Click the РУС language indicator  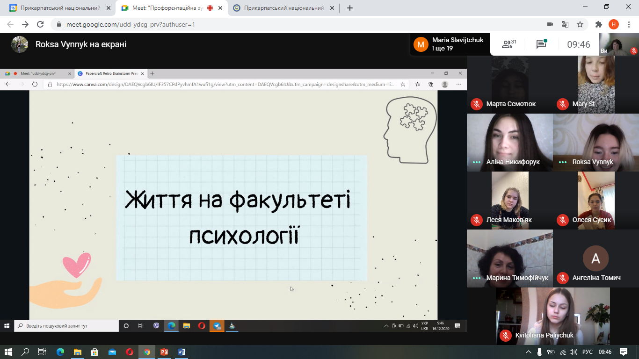(587, 352)
